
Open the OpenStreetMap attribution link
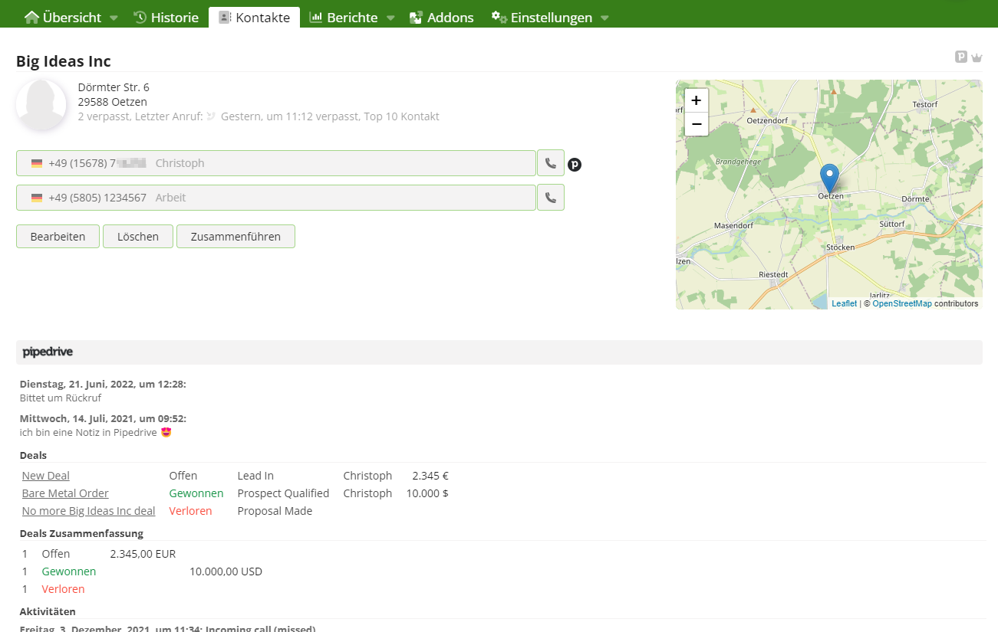901,304
